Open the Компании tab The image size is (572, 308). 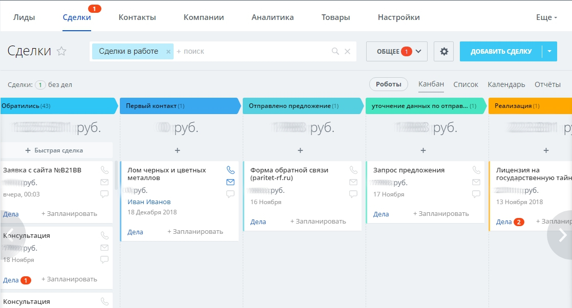click(x=204, y=17)
